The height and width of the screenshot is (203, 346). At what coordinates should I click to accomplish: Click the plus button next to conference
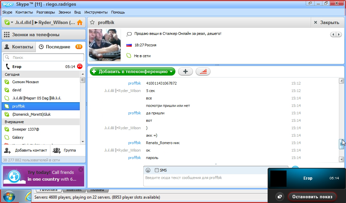click(x=186, y=71)
